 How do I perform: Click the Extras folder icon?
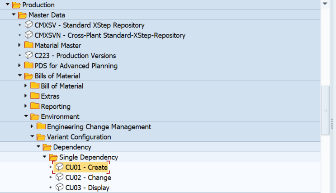[35, 96]
